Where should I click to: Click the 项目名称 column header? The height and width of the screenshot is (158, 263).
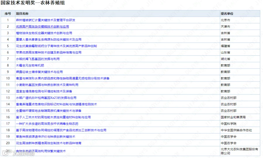tap(22, 14)
